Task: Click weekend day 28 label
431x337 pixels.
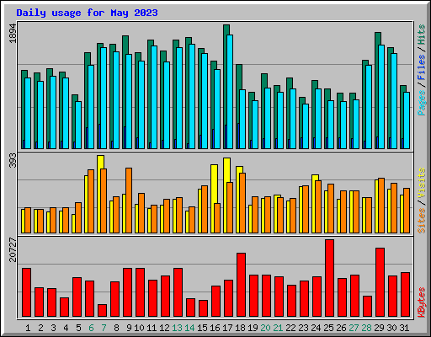Action: 366,328
